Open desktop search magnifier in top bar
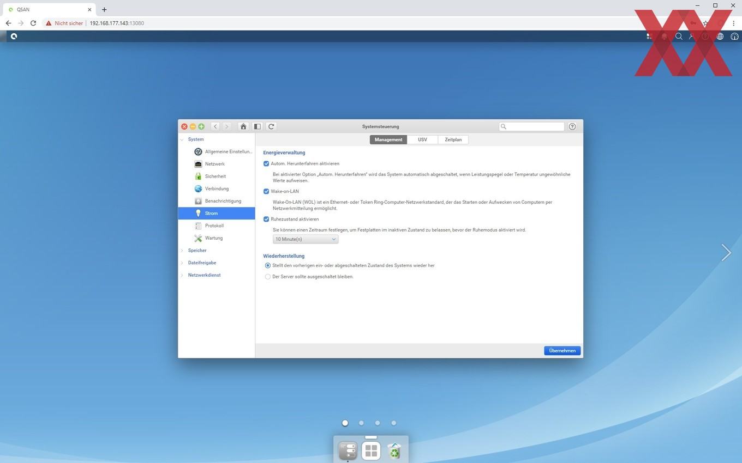This screenshot has height=463, width=742. tap(679, 36)
